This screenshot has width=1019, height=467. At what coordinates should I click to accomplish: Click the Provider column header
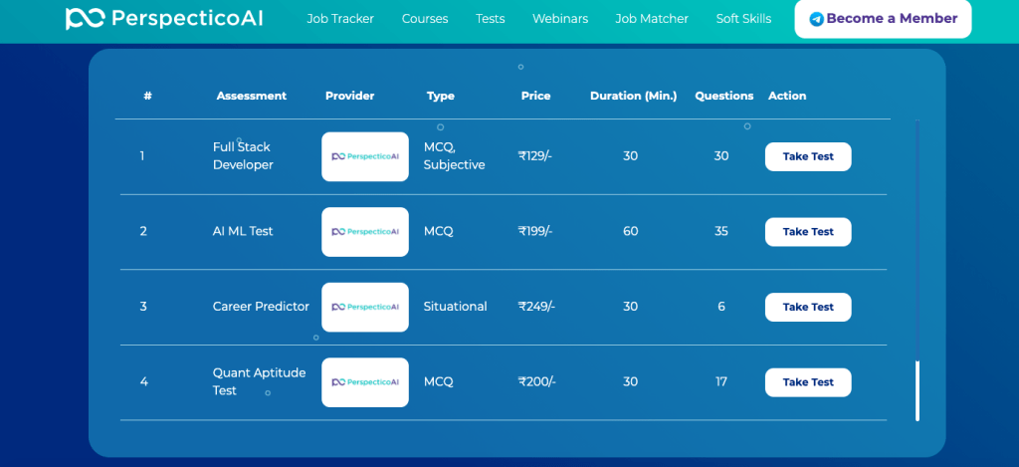pos(349,96)
